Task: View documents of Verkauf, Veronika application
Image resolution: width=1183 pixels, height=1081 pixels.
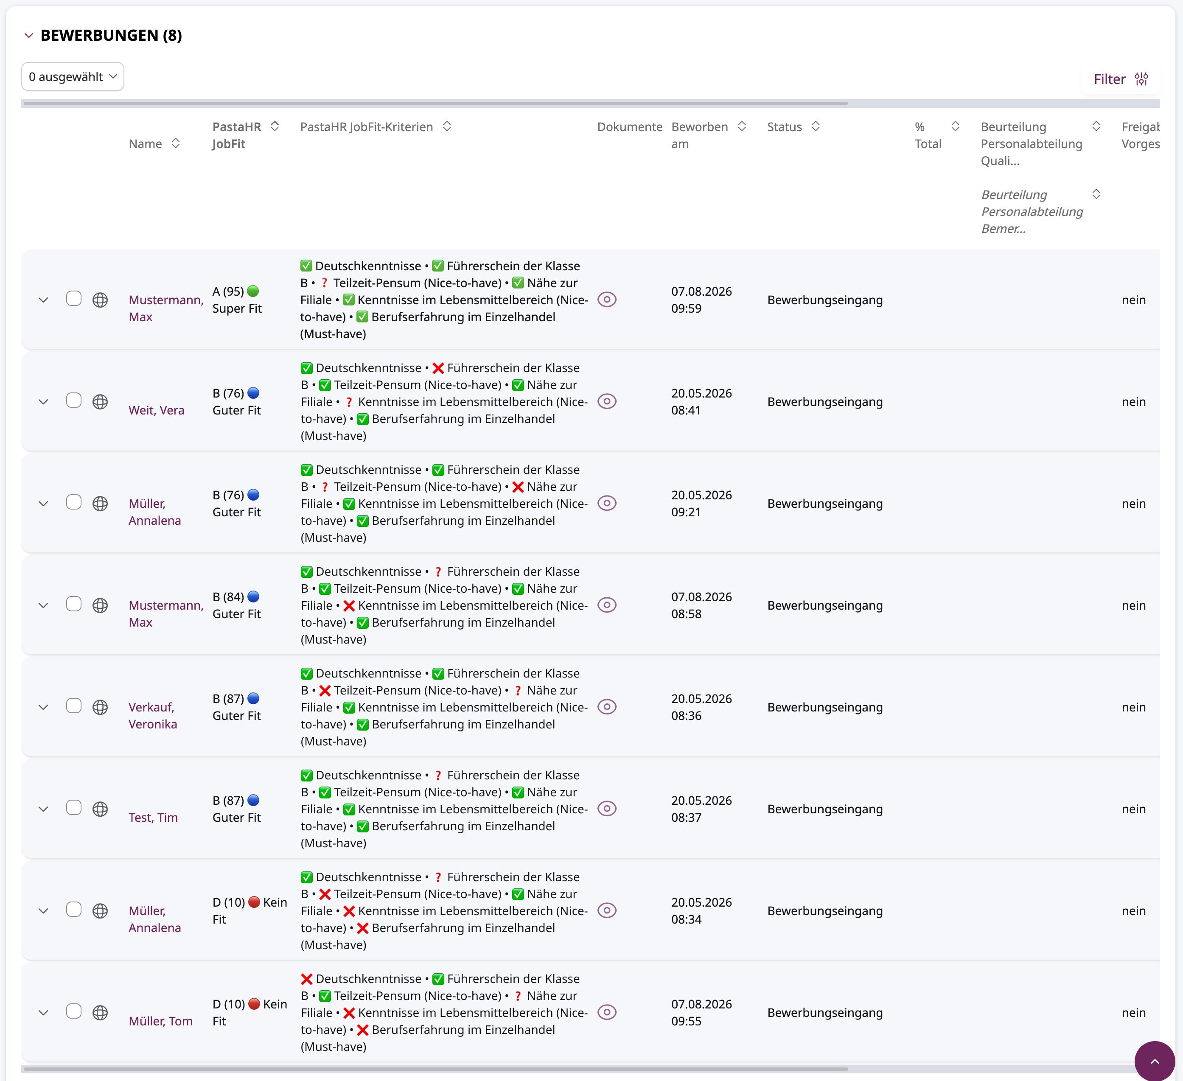Action: 607,706
